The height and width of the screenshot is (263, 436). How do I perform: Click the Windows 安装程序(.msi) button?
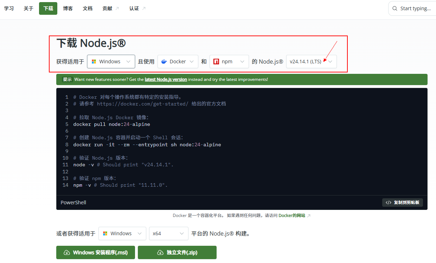[x=96, y=252]
